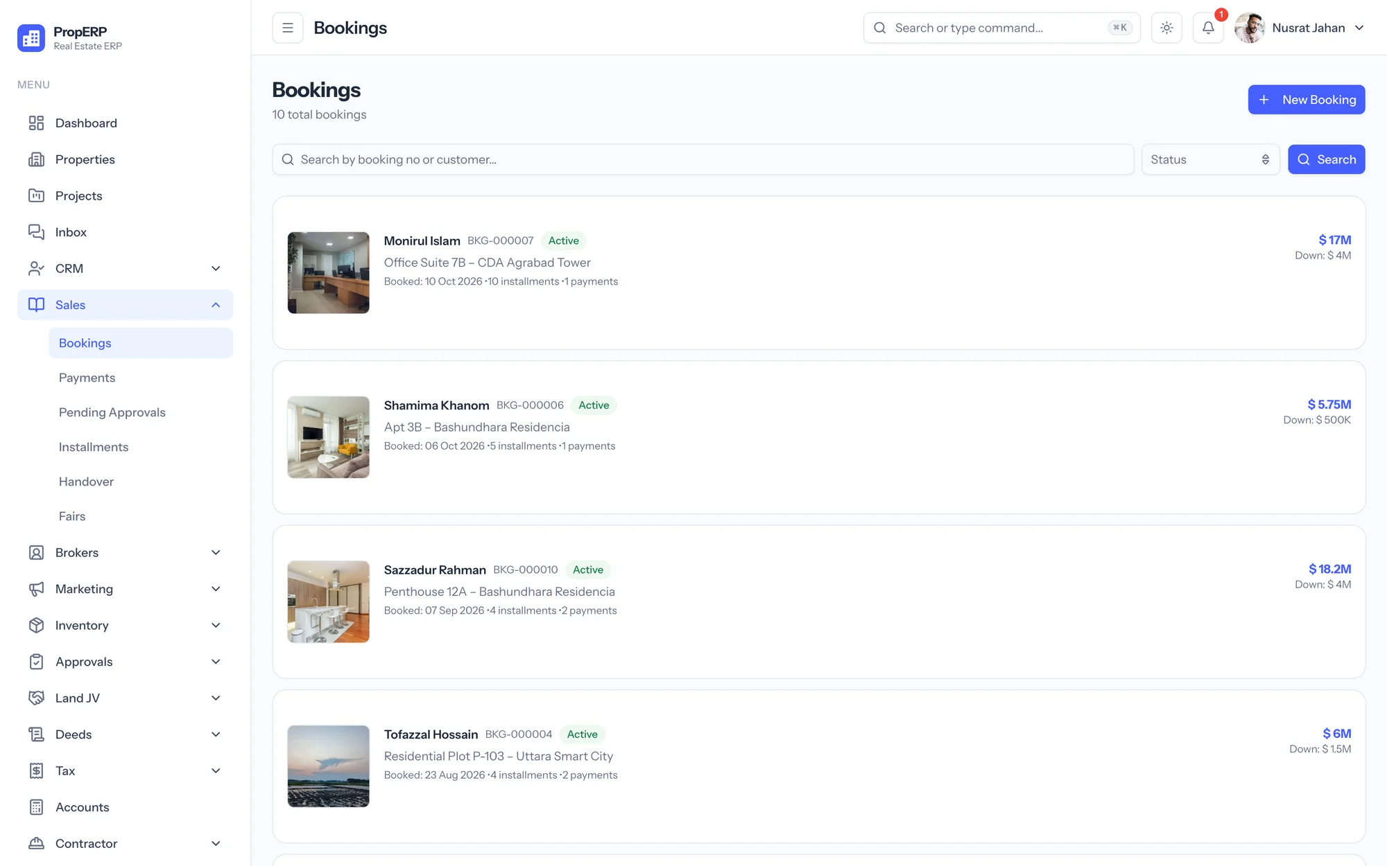Click the Tax receipt icon
The height and width of the screenshot is (866, 1387).
36,770
